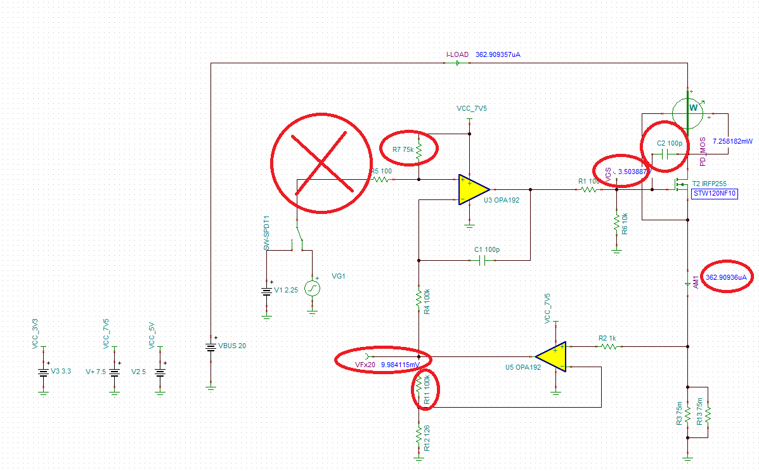This screenshot has width=759, height=471.
Task: Select the U5 OPA192 op-amp symbol
Action: (x=553, y=356)
